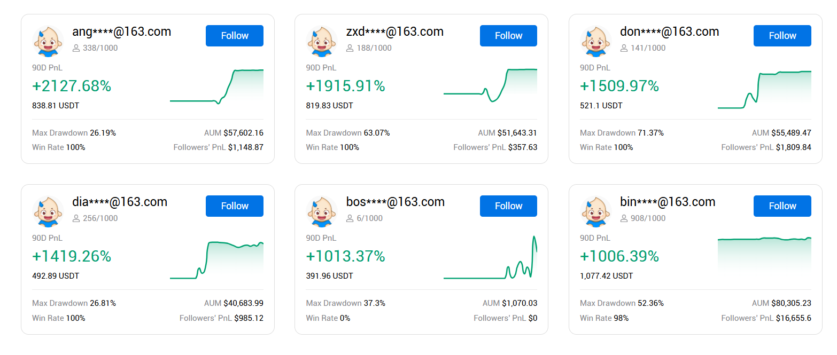View PnL chart for +1915.91% trader
The width and height of the screenshot is (837, 355).
tap(490, 85)
